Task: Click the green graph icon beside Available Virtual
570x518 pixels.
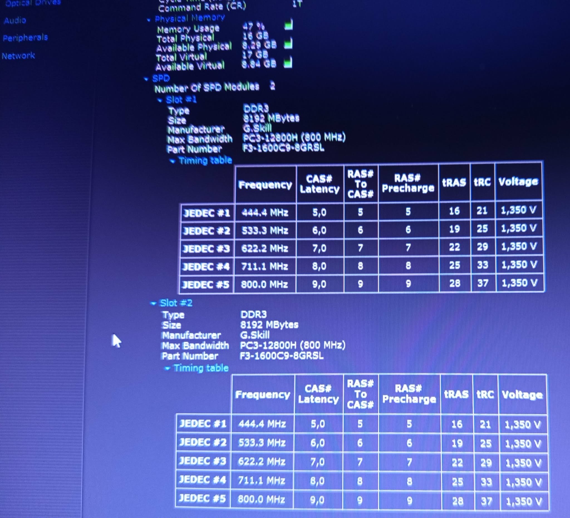Action: point(288,63)
